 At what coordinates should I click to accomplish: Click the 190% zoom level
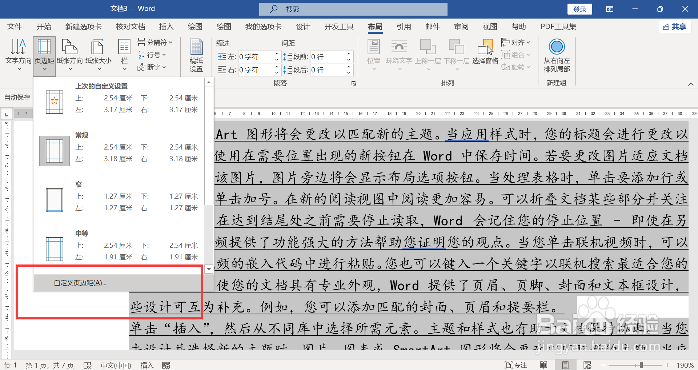[685, 365]
